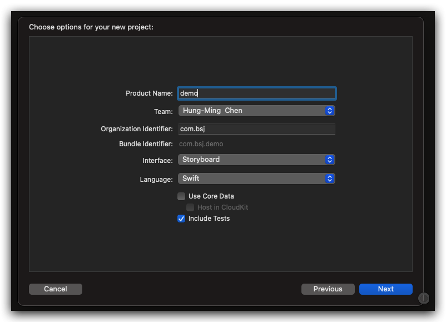The width and height of the screenshot is (446, 322).
Task: Uncheck the Include Tests checkbox
Action: tap(181, 219)
